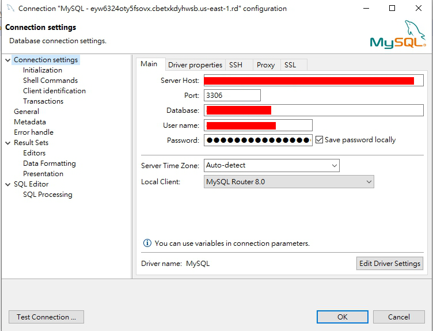The height and width of the screenshot is (331, 433).
Task: Select Presentation in the tree
Action: tap(43, 174)
